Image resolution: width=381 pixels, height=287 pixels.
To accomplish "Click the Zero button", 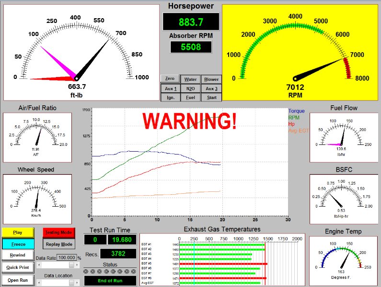I will [x=170, y=78].
